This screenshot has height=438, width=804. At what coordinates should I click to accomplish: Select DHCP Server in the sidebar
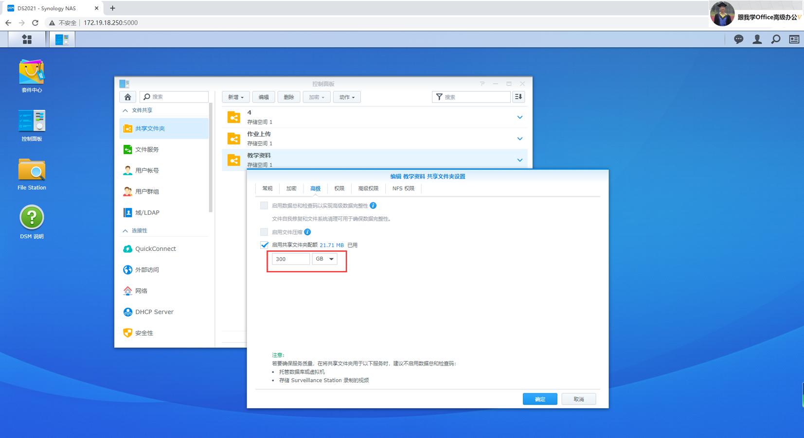[155, 312]
